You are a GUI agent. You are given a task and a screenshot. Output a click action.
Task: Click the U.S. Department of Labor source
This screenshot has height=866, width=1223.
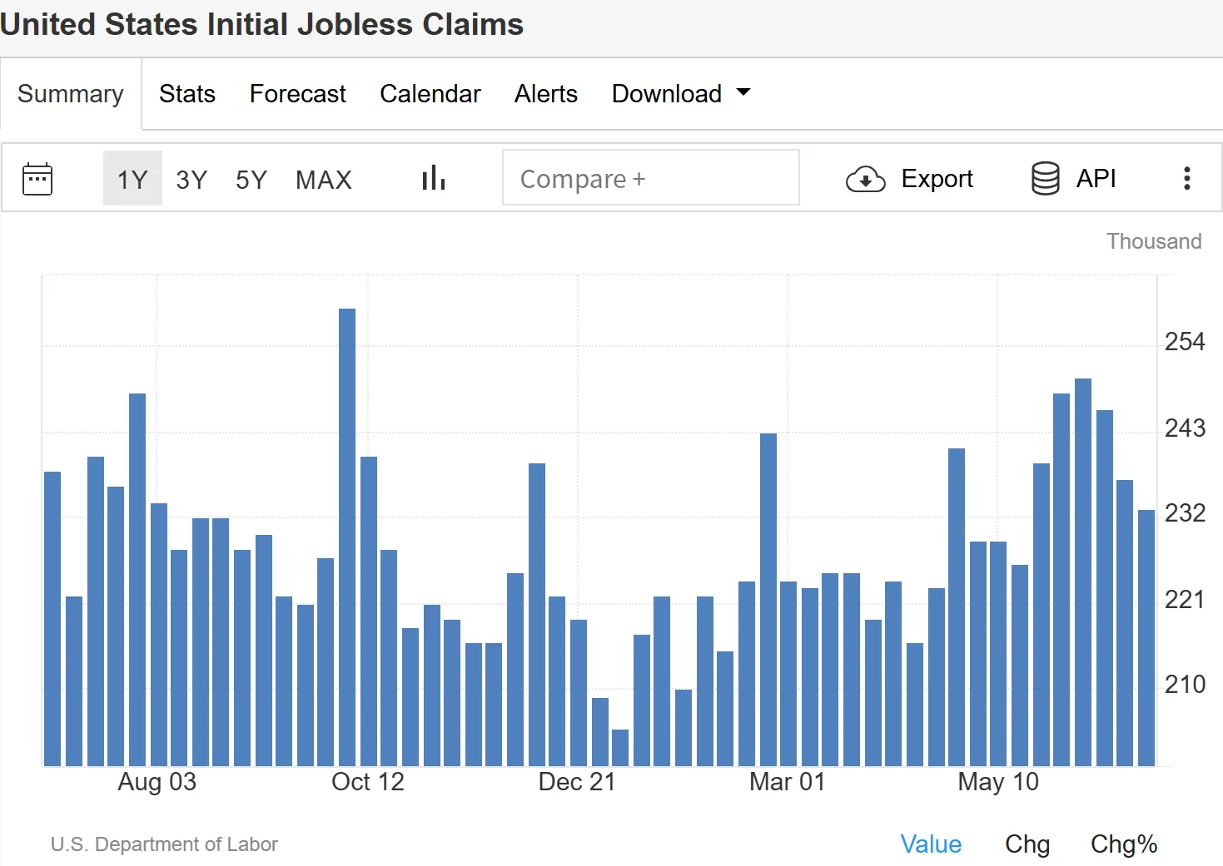point(164,844)
